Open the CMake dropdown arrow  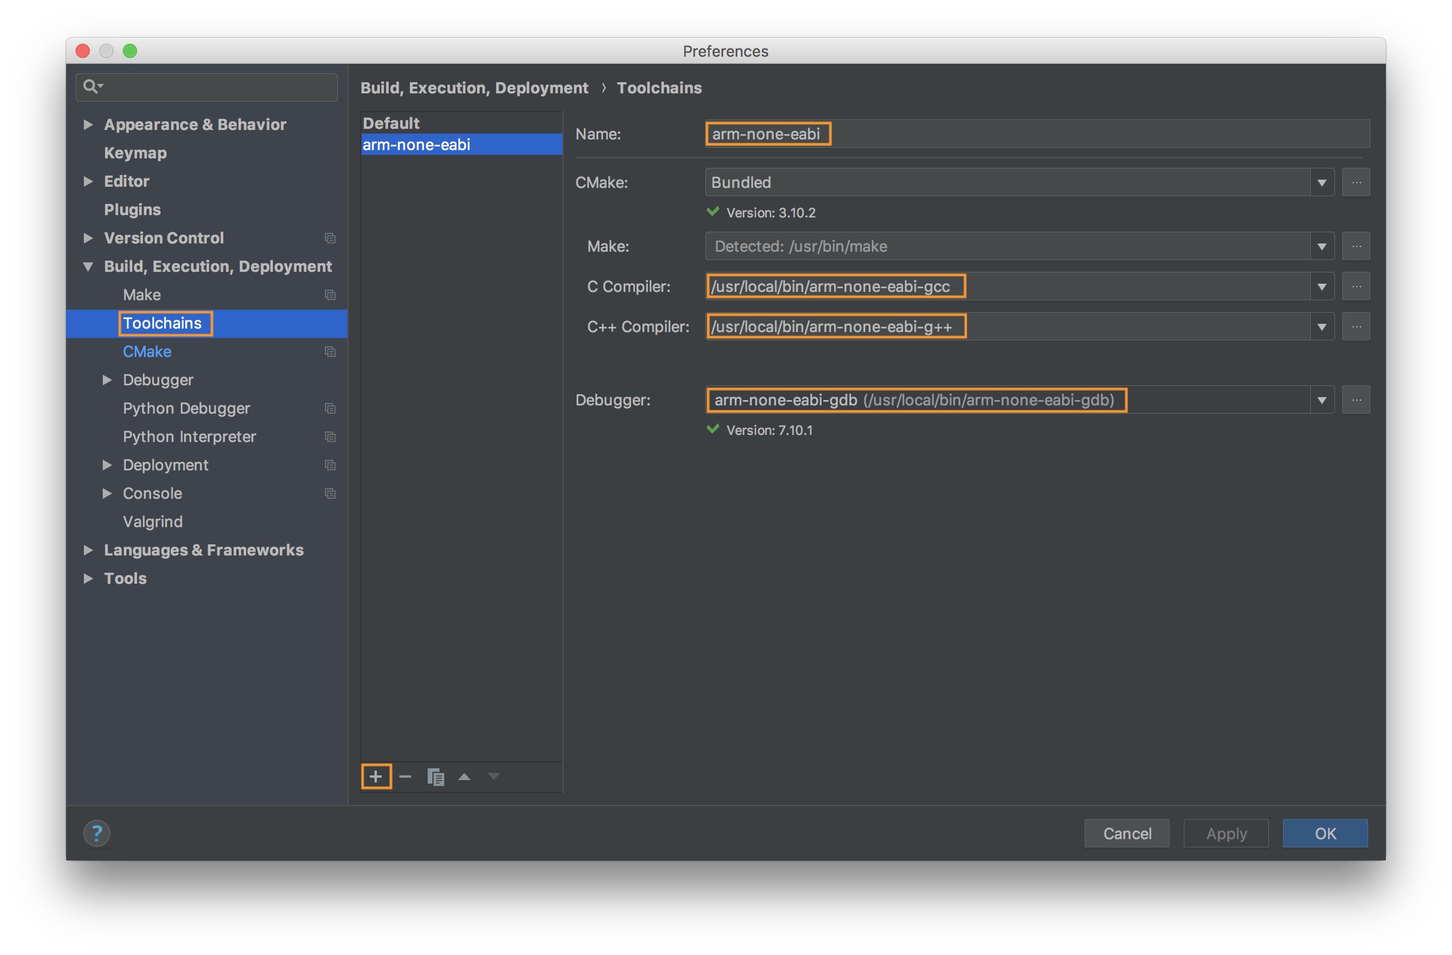click(1322, 183)
